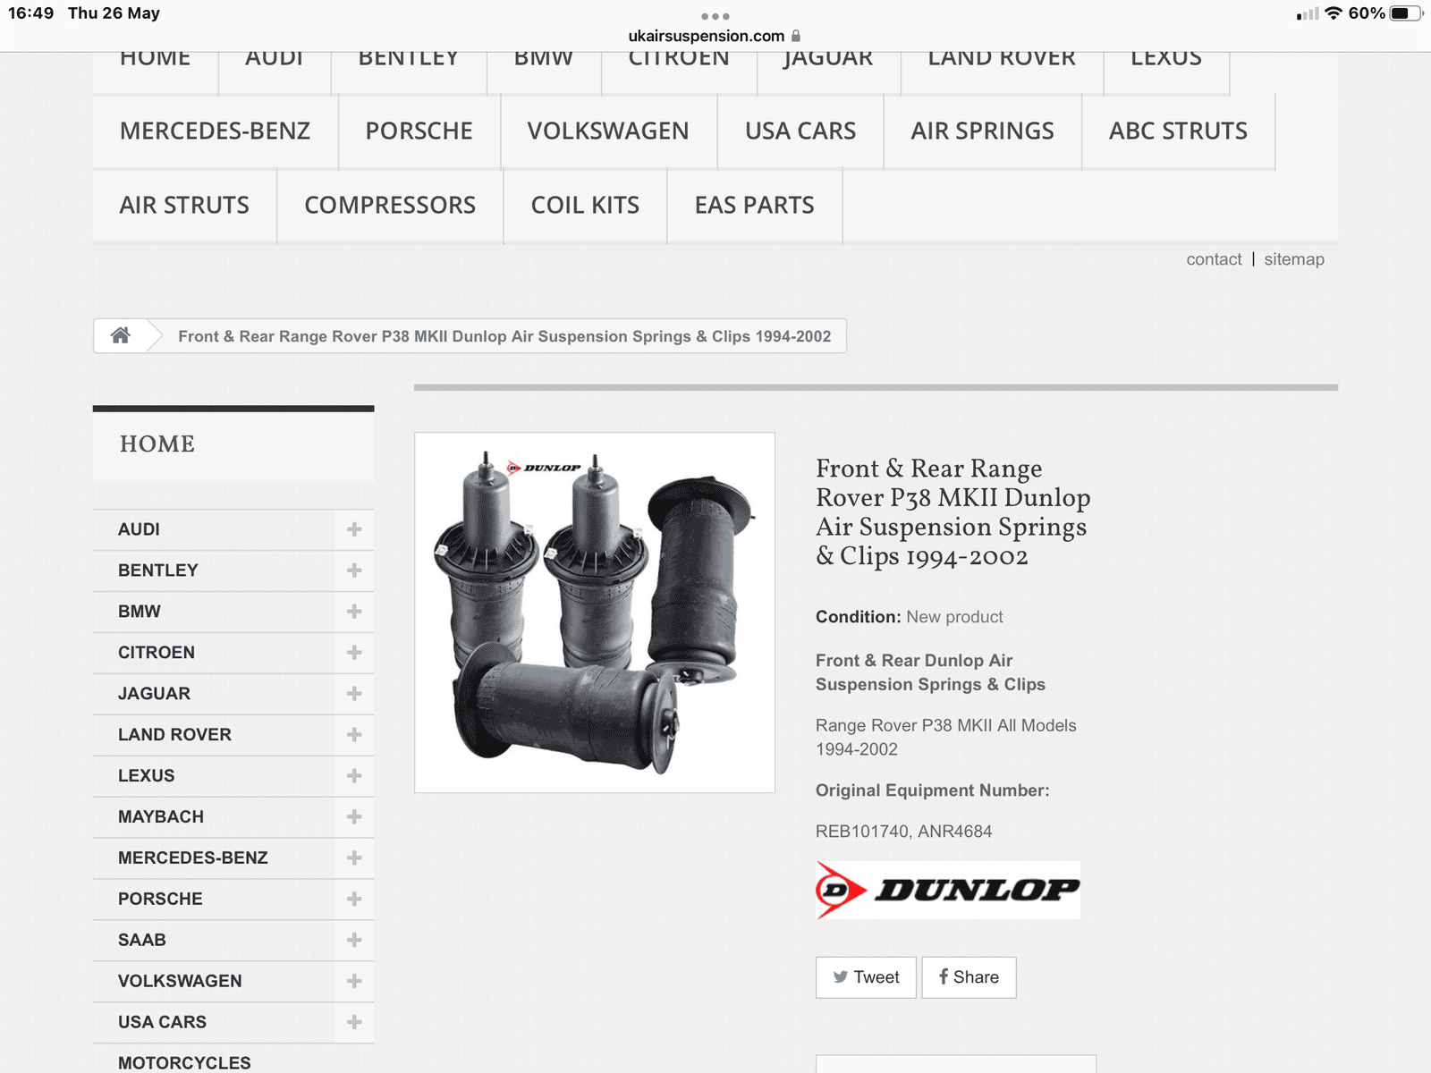Expand the CITROEN sidebar plus toggle
This screenshot has width=1431, height=1073.
pos(354,653)
